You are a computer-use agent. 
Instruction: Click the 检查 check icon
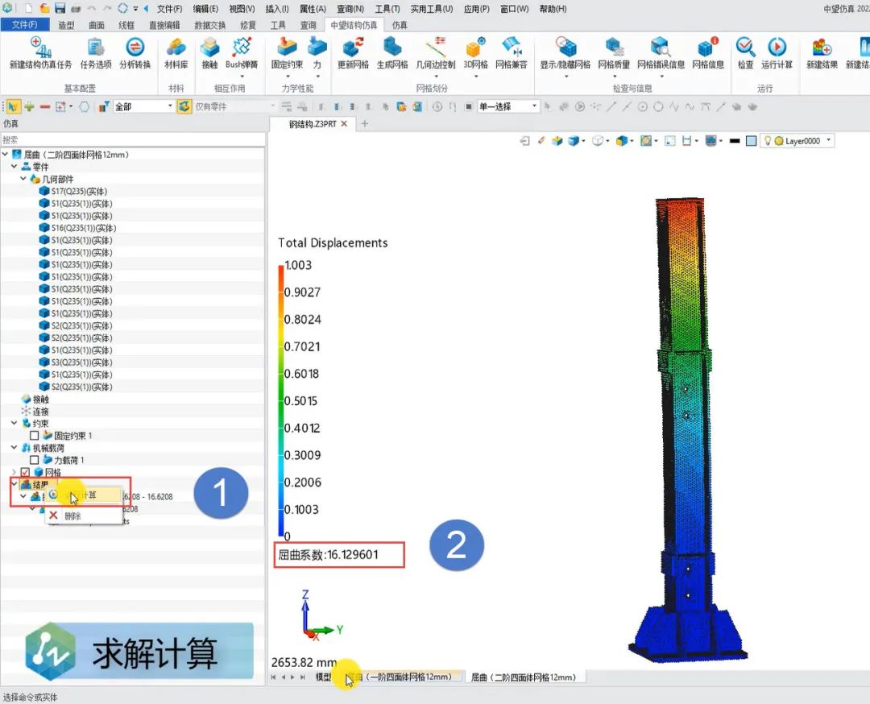click(745, 53)
